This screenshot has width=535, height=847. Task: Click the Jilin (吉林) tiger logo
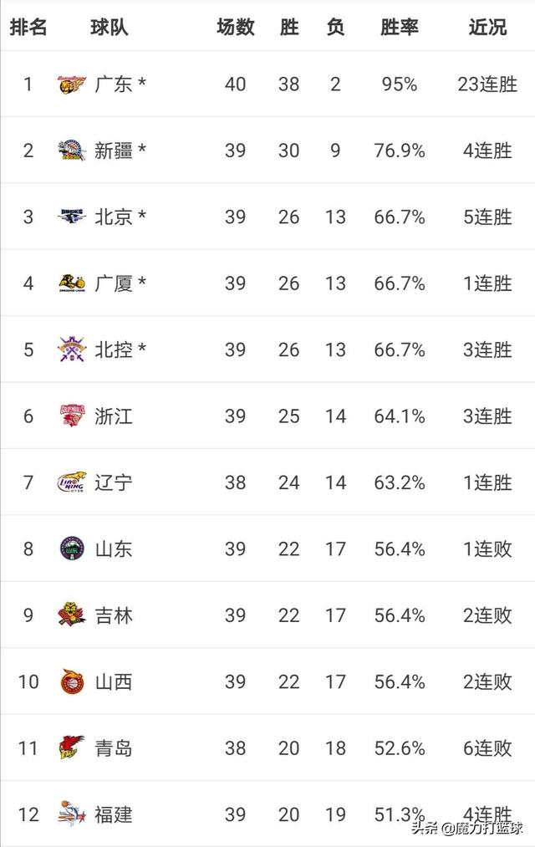click(x=72, y=615)
